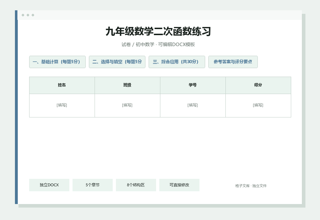This screenshot has height=220, width=320.
Task: Click the 格子文库 · 独立文件 footer text
Action: point(251,186)
